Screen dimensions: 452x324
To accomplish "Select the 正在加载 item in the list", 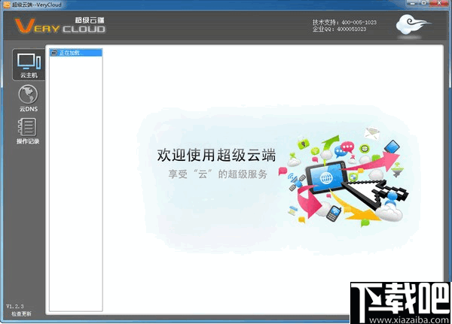I will tap(76, 53).
